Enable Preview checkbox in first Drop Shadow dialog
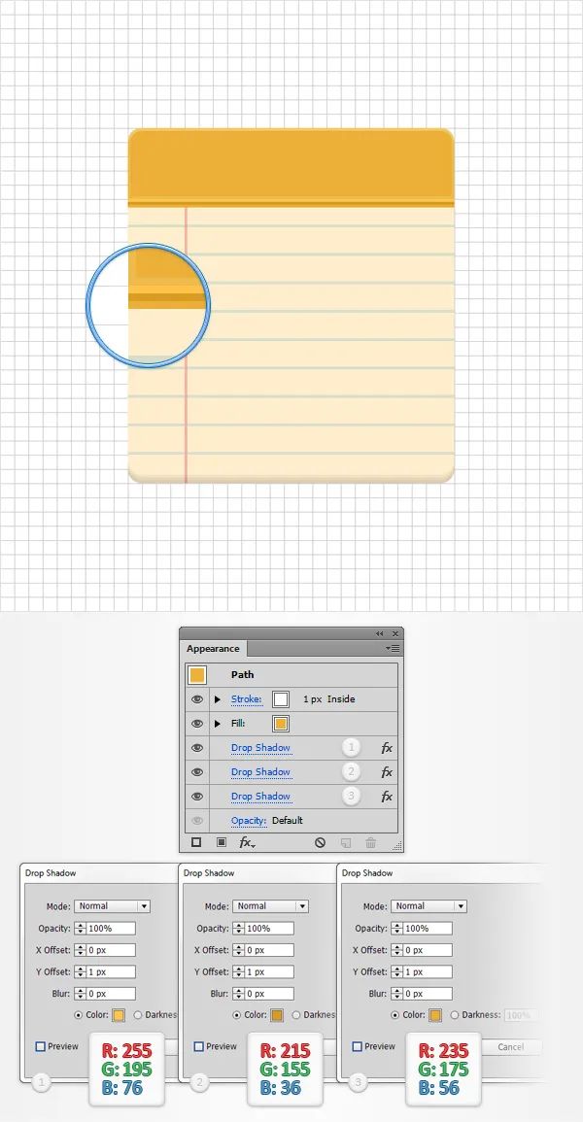The width and height of the screenshot is (583, 1122). tap(40, 1046)
